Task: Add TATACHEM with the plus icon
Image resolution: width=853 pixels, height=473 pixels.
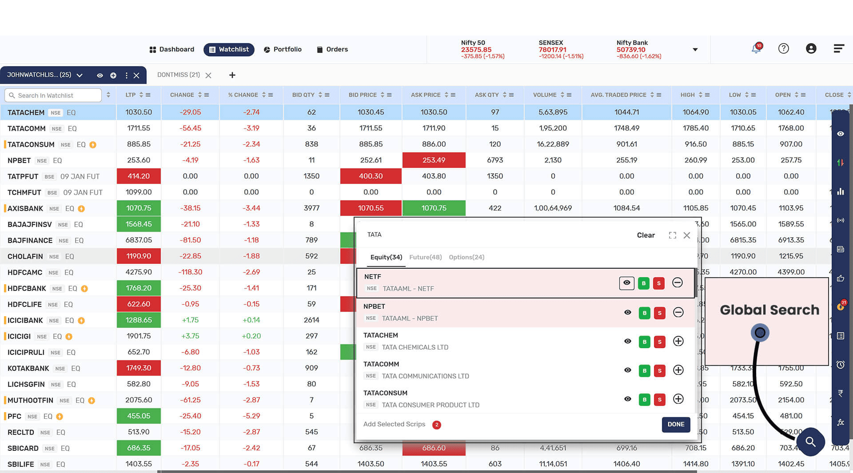Action: point(678,341)
